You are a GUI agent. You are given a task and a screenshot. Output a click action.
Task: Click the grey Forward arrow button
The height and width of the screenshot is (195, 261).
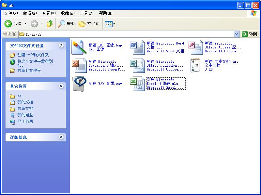coord(34,24)
